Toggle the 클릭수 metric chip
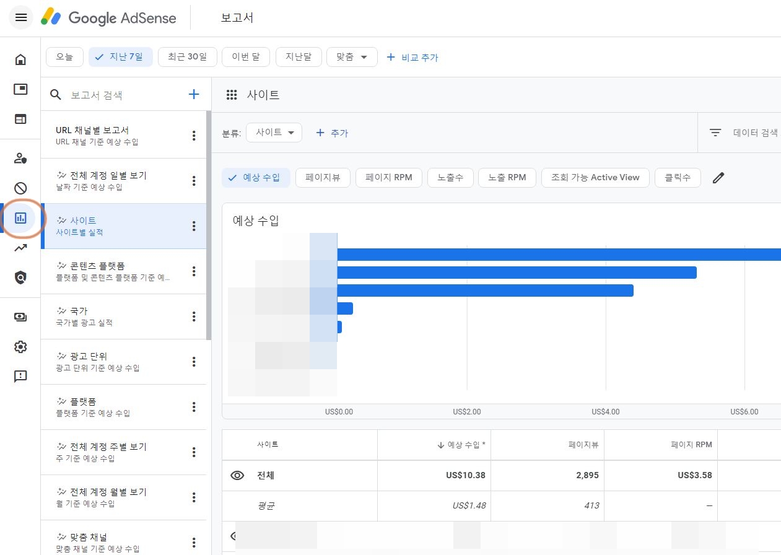This screenshot has width=781, height=555. (678, 178)
